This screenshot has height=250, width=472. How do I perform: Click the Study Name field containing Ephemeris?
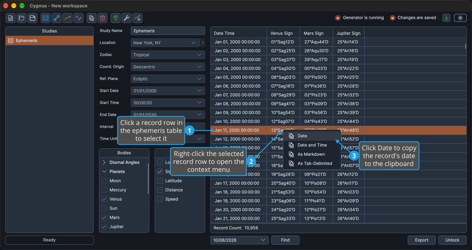(x=168, y=31)
